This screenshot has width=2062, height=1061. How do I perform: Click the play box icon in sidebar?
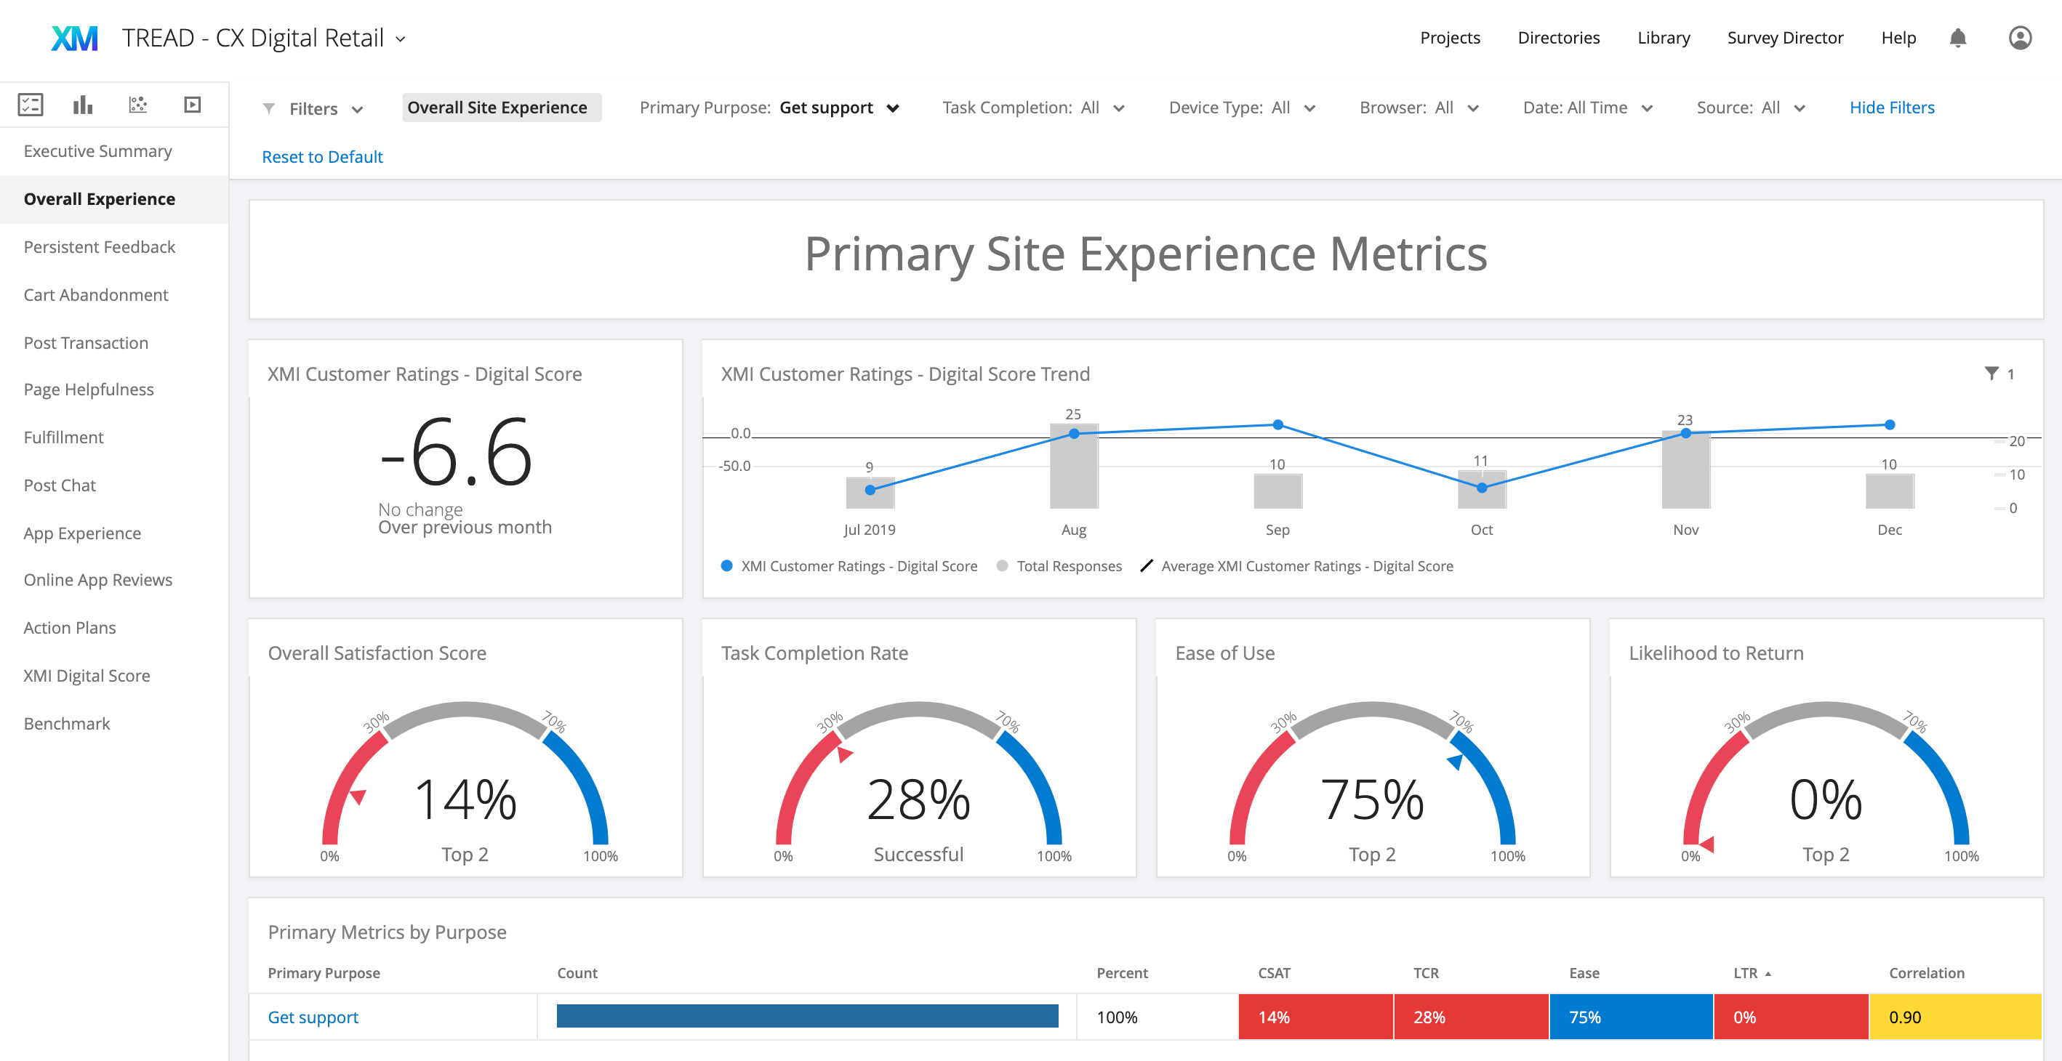(x=192, y=105)
